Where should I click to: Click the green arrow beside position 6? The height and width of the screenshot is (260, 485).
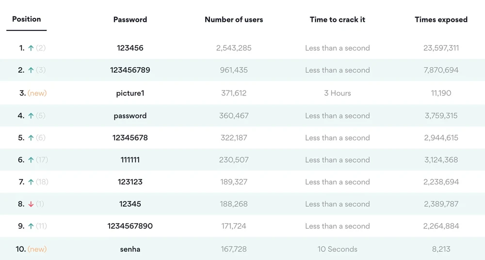31,160
